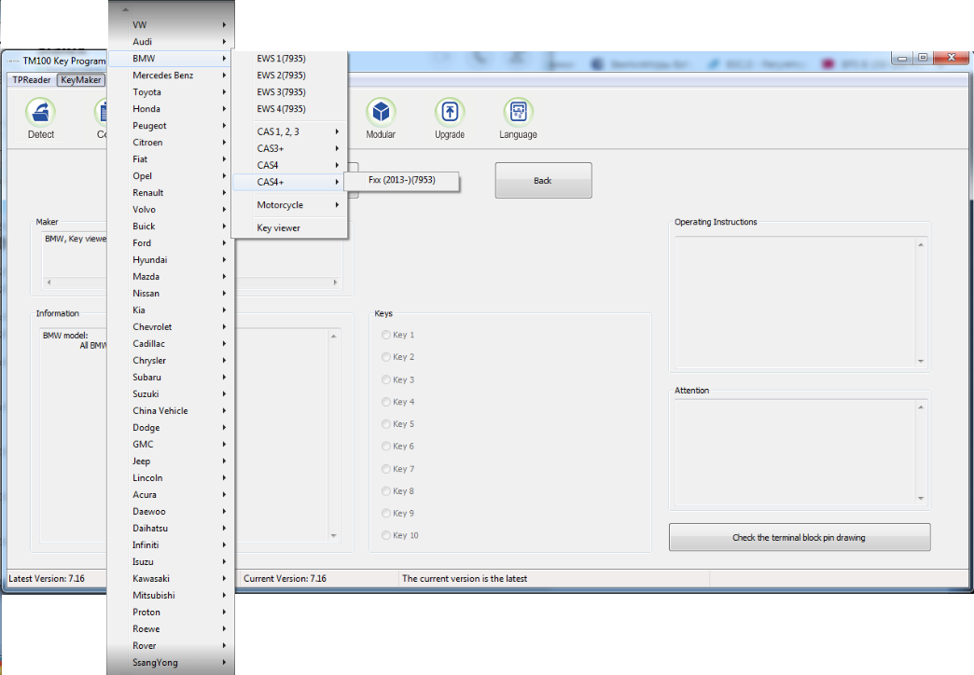
Task: Expand the Motorcycle submenu
Action: click(289, 205)
